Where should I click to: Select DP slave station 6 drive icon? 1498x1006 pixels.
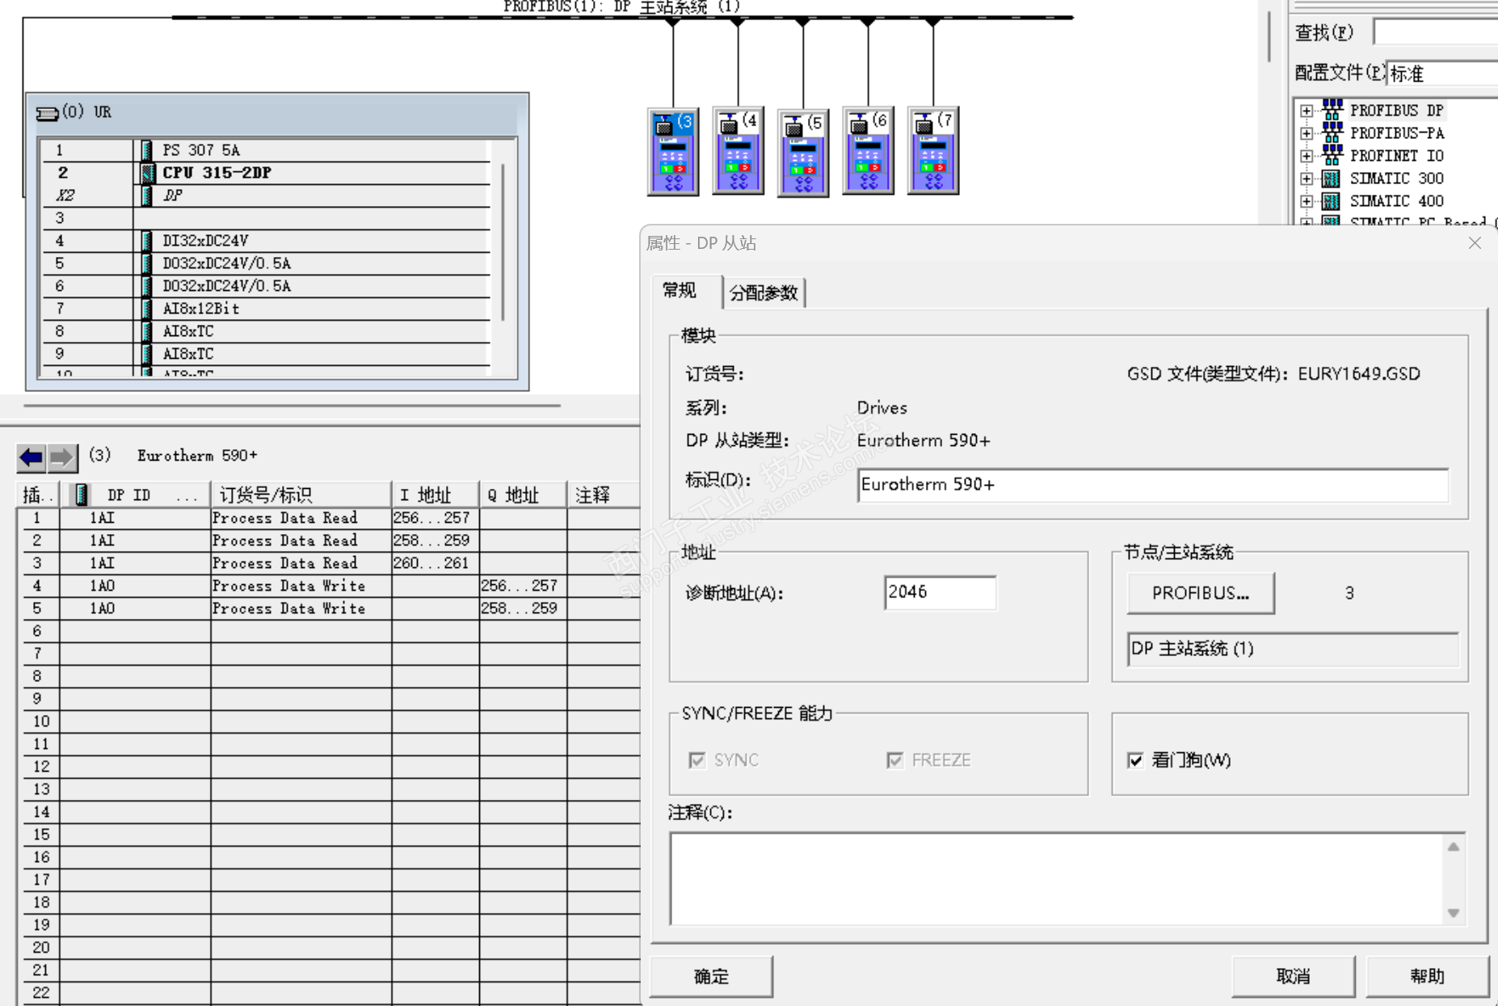[x=868, y=151]
